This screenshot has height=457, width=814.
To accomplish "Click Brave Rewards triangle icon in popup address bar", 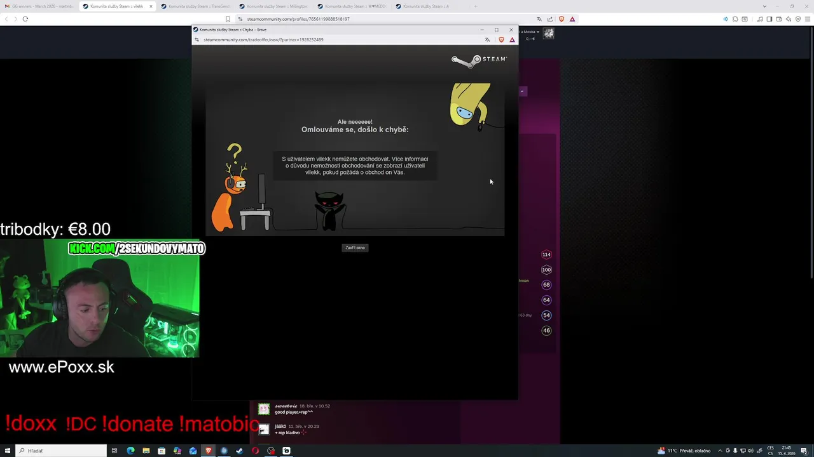I will pyautogui.click(x=512, y=39).
